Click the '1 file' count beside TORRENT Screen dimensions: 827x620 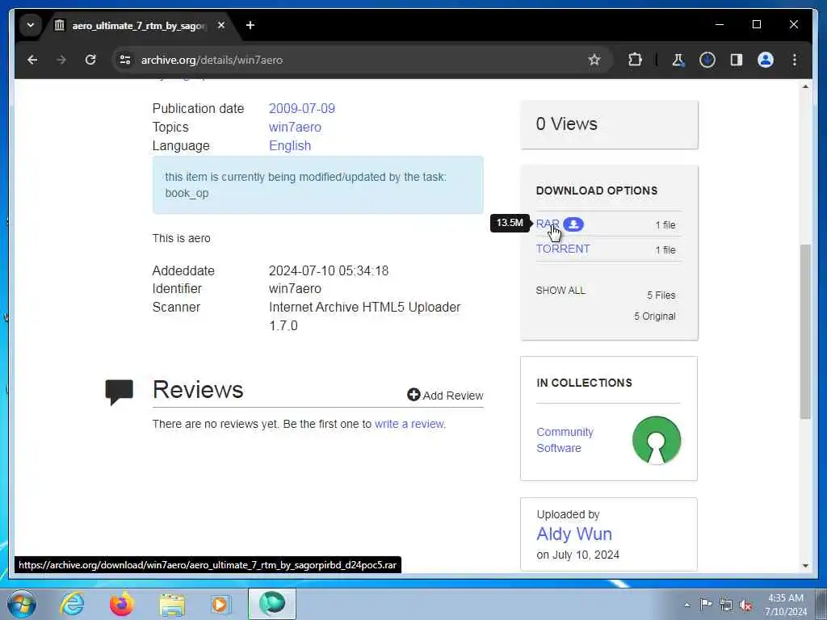pos(665,250)
